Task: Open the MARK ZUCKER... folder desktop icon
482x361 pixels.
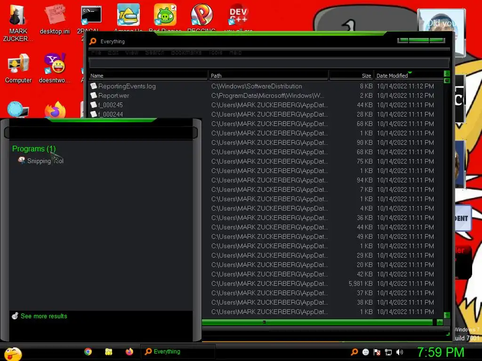Action: pos(17,23)
